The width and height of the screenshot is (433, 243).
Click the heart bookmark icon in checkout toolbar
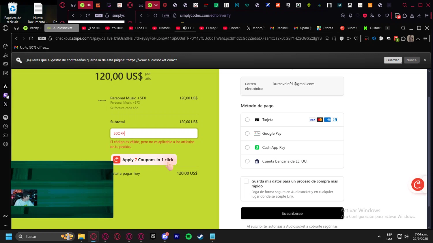pos(357,38)
